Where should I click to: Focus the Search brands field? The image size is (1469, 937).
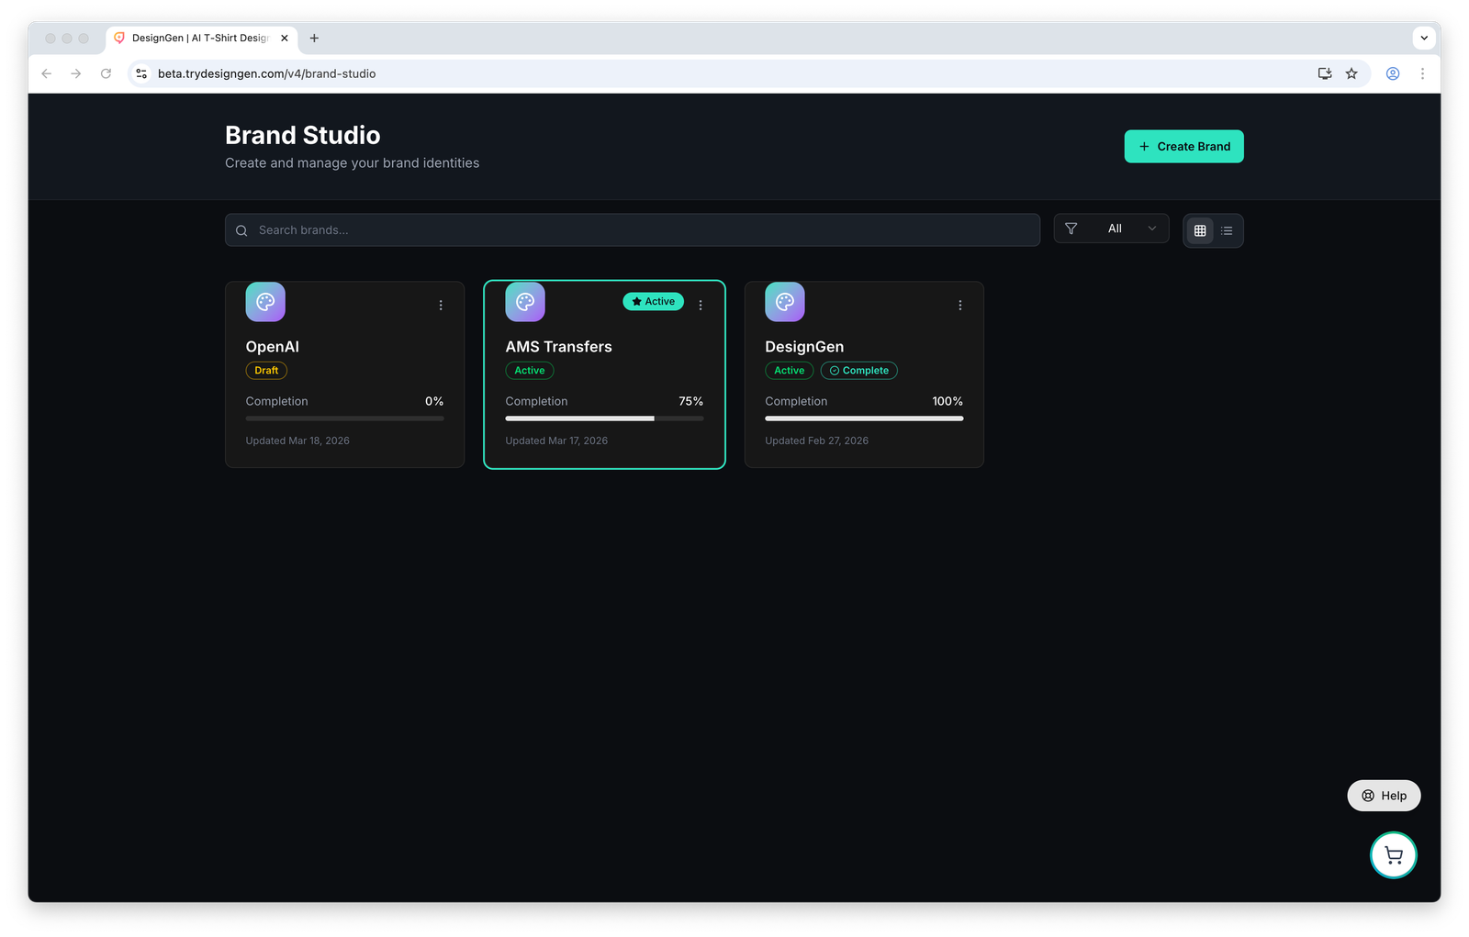coord(633,230)
